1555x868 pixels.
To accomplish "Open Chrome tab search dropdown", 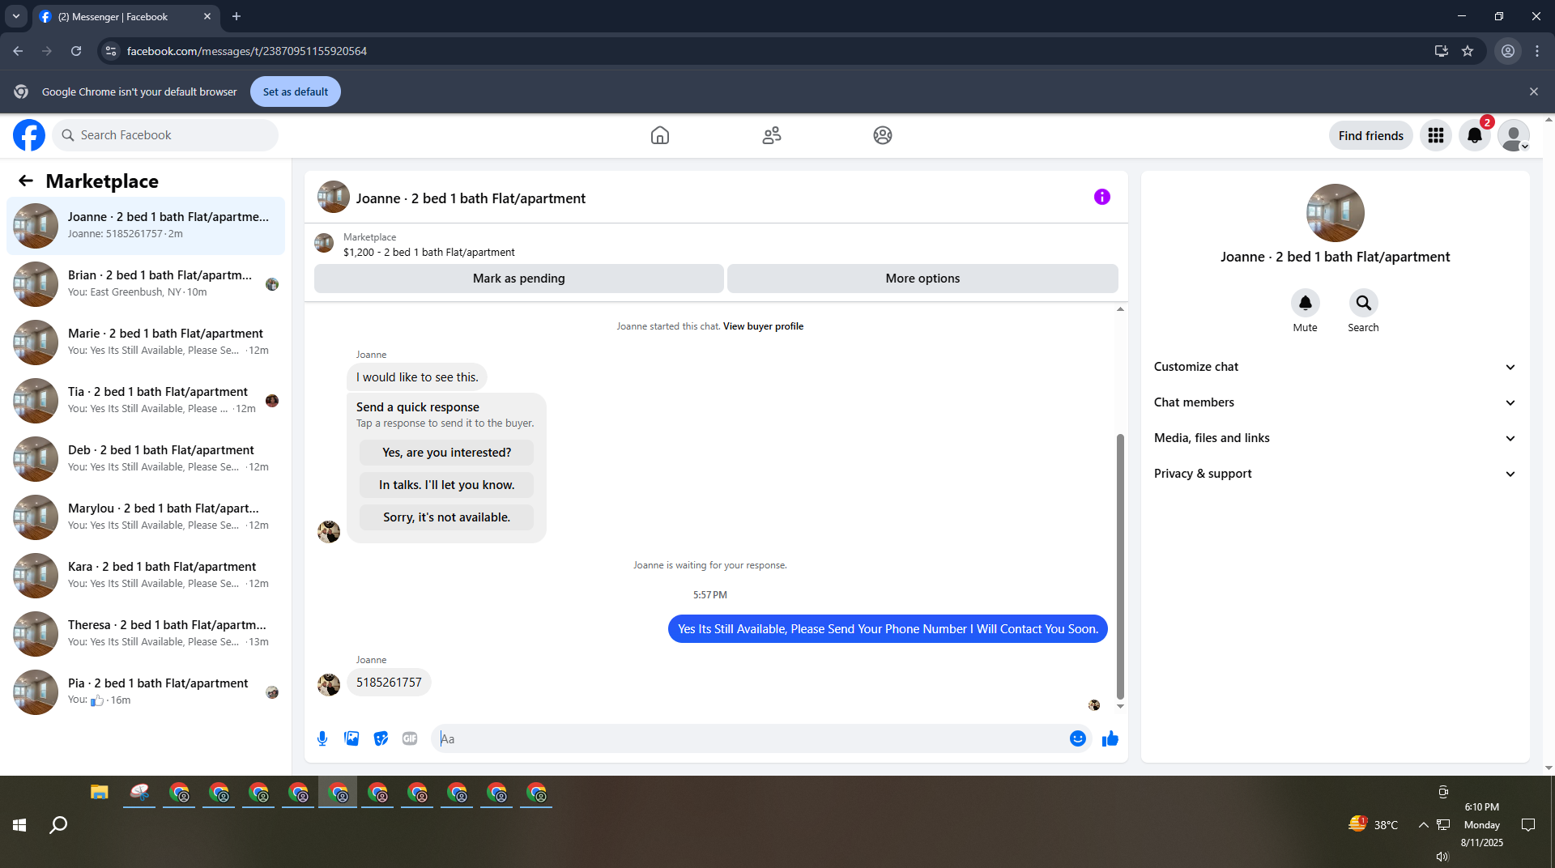I will click(x=15, y=16).
